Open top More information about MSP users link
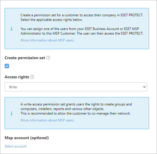 [47, 40]
